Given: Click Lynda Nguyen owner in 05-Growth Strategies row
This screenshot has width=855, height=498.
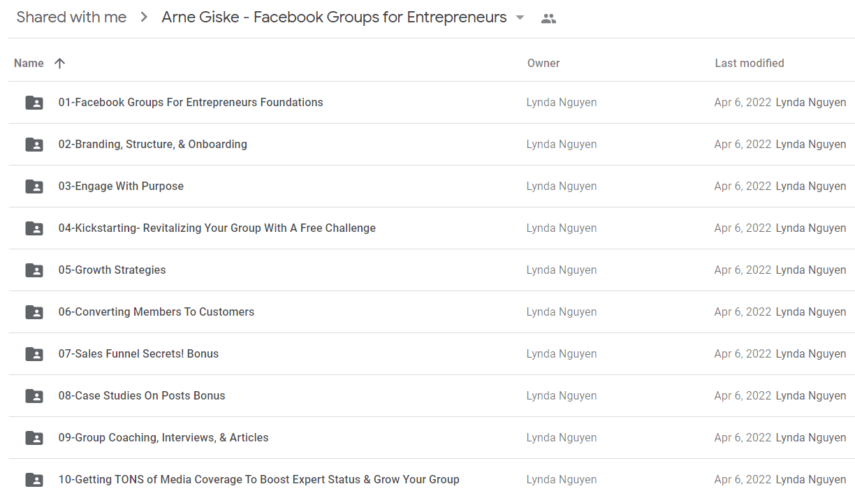Looking at the screenshot, I should coord(562,270).
